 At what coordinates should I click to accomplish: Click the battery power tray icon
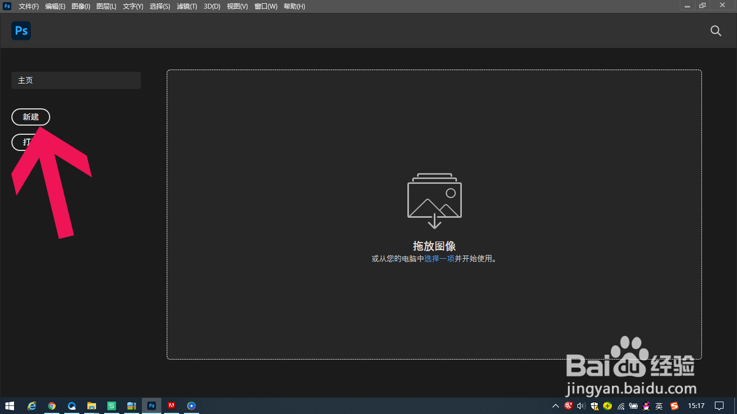pyautogui.click(x=634, y=406)
